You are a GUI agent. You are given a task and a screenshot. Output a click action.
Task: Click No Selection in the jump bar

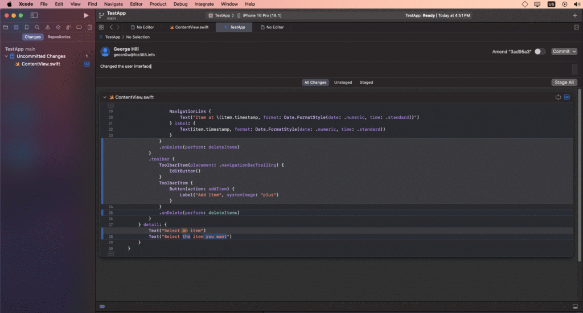[x=138, y=37]
